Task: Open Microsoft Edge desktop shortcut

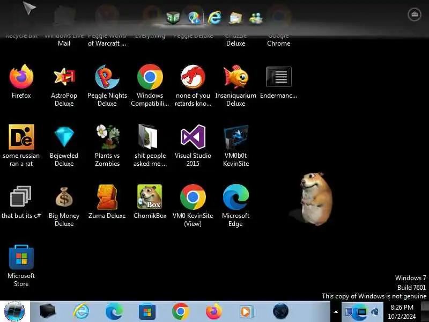Action: pyautogui.click(x=235, y=206)
